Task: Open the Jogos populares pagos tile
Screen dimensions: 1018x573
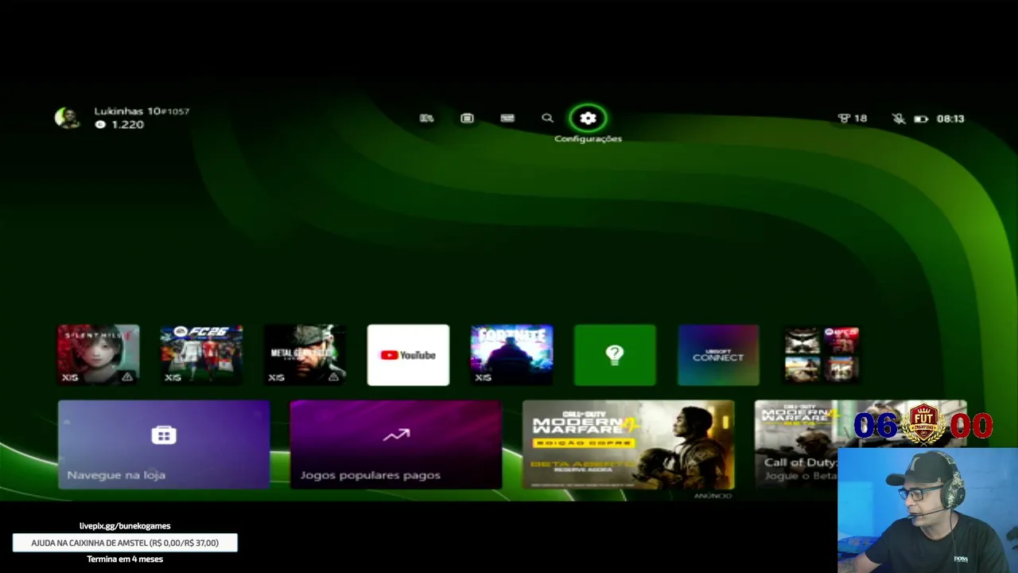Action: (x=396, y=444)
